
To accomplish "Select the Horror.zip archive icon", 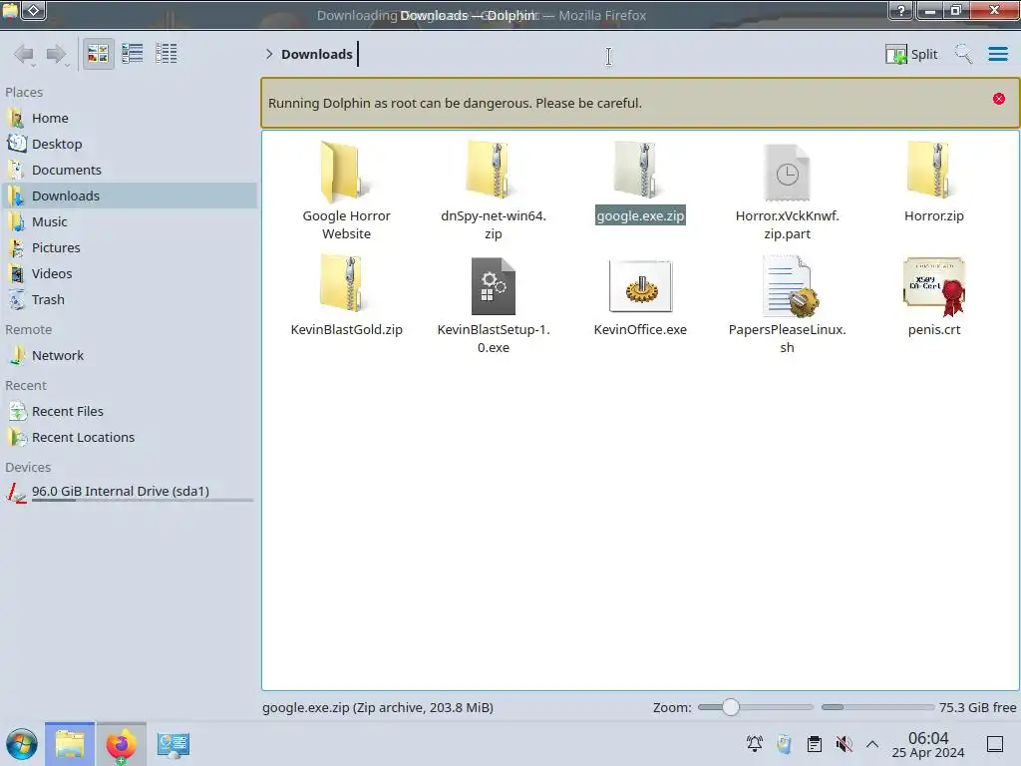I will pyautogui.click(x=933, y=170).
